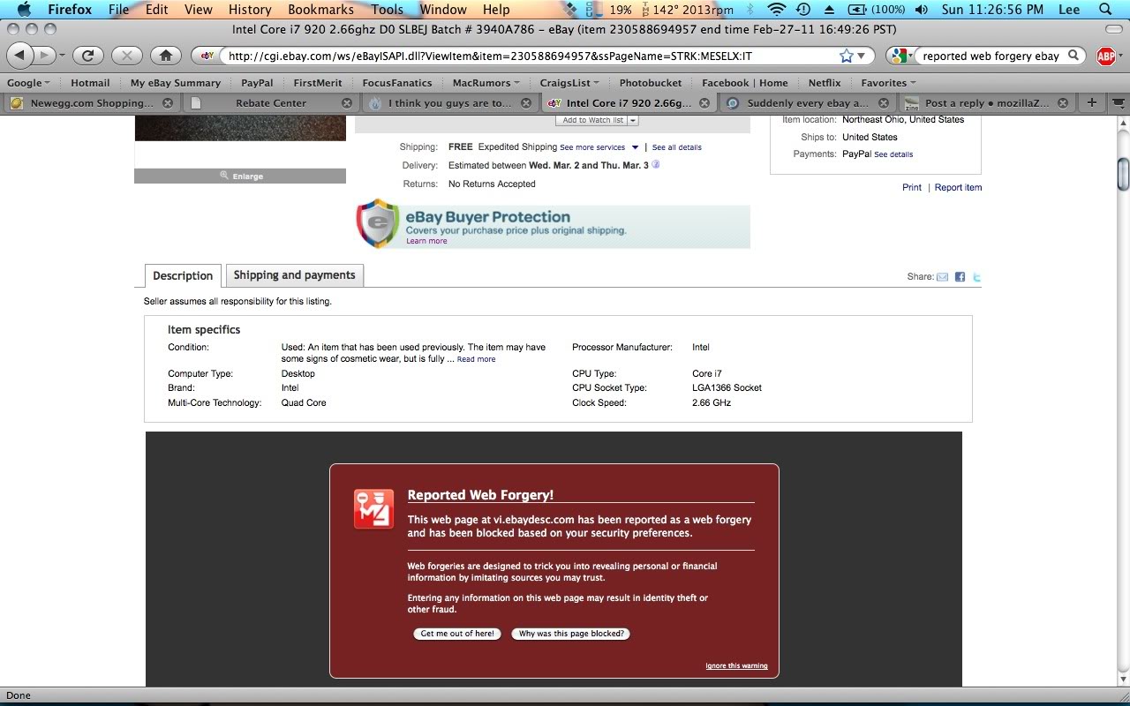This screenshot has height=706, width=1130.
Task: Open the MacRumors bookmarks dropdown
Action: 486,83
